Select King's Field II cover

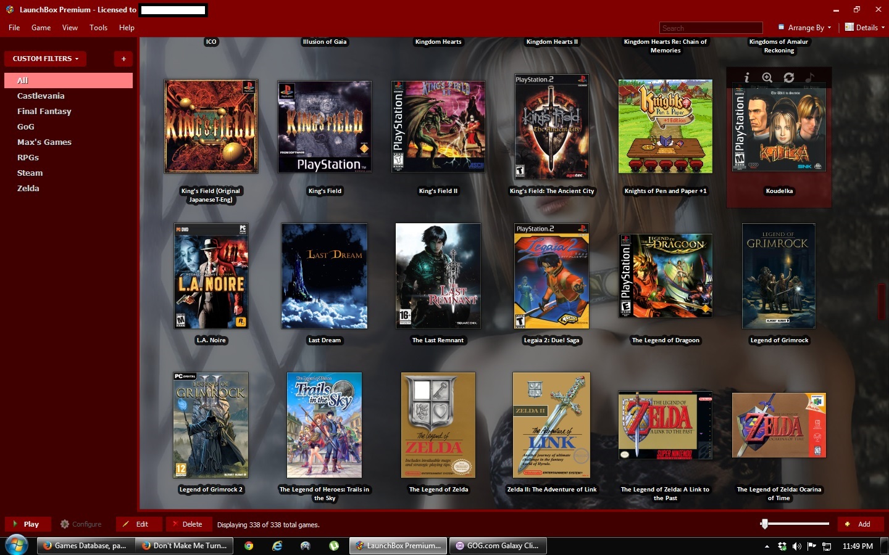[438, 126]
